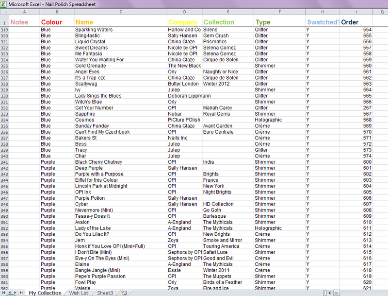Open the Sheet3 tab

point(105,293)
